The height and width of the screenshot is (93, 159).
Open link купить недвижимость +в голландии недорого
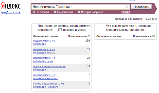click(x=48, y=85)
